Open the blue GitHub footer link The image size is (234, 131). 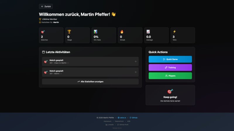coord(133,118)
